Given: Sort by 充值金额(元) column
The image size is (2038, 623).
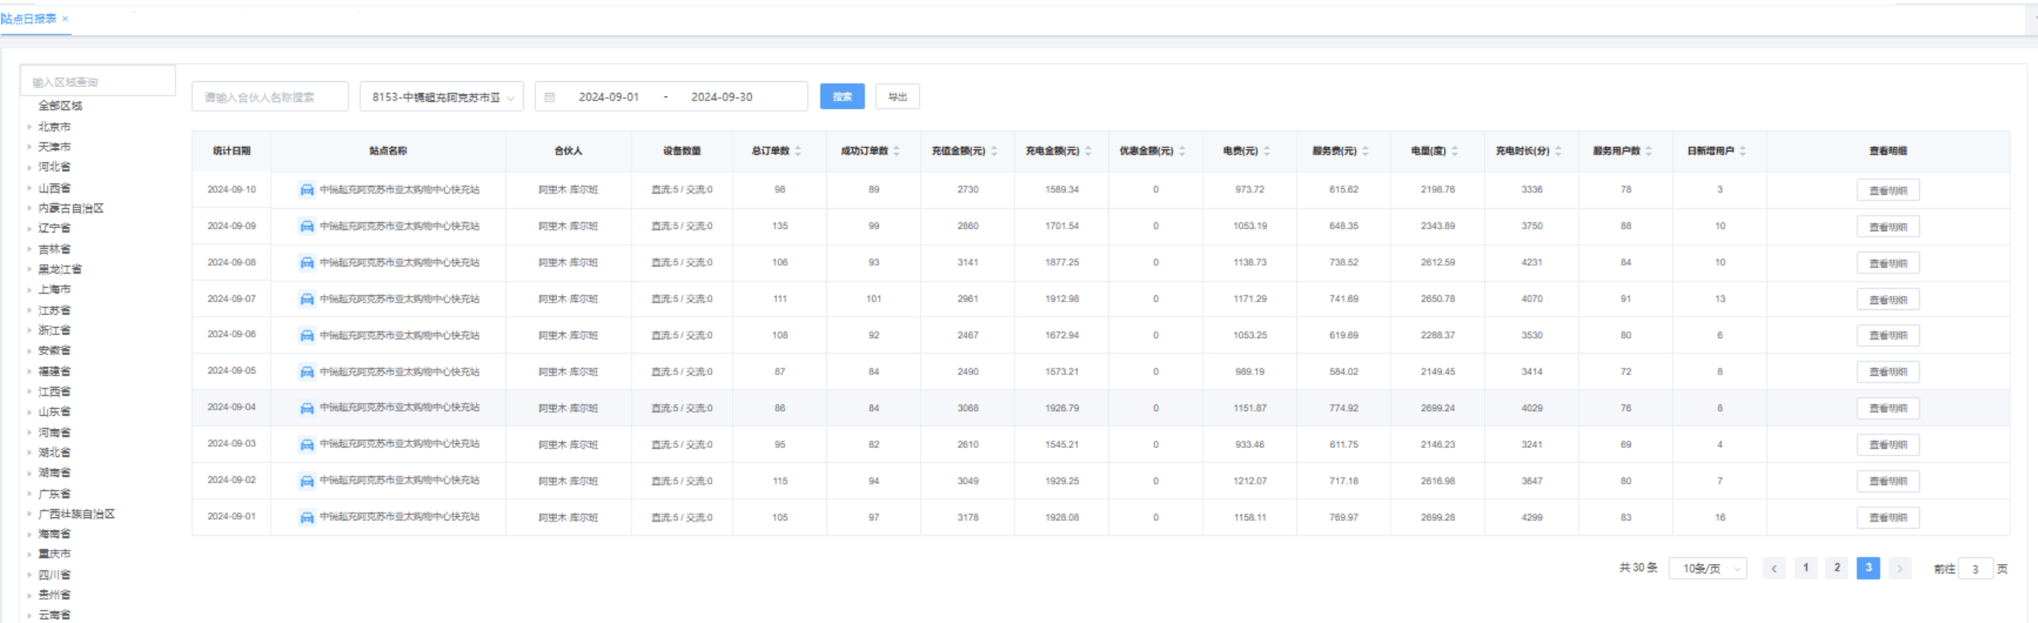Looking at the screenshot, I should coord(994,151).
